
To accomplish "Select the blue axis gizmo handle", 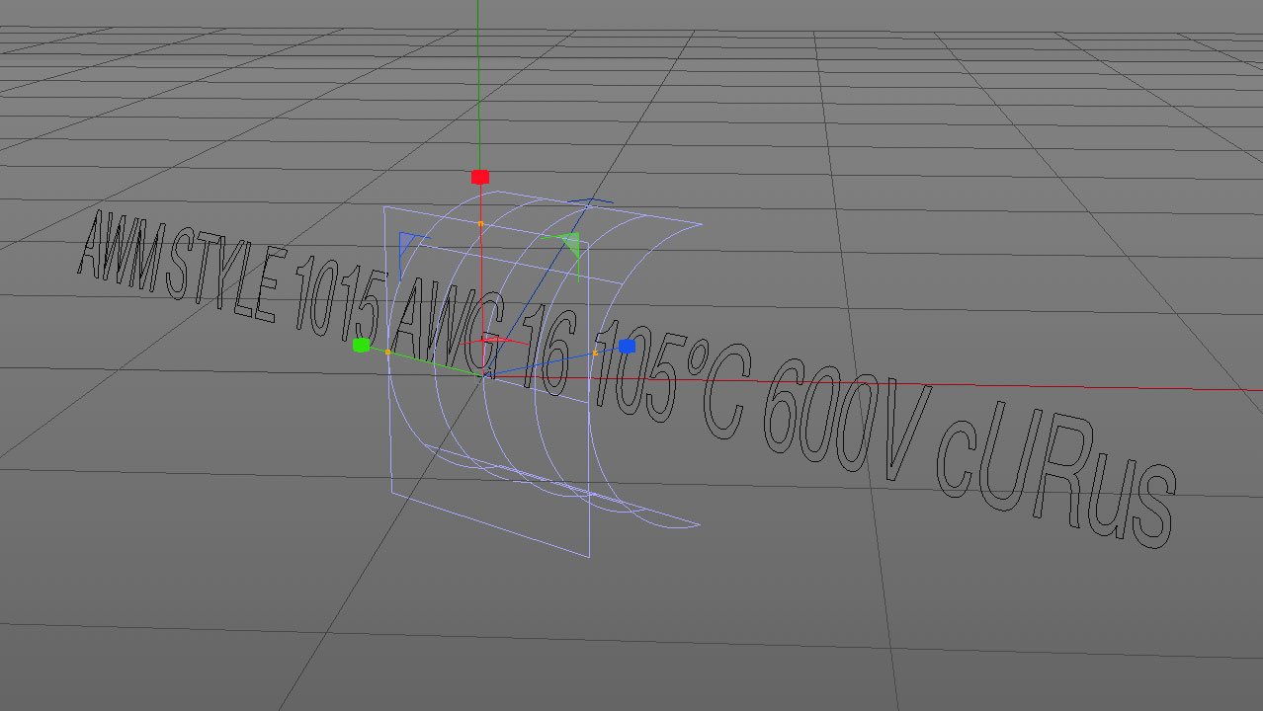I will (x=626, y=346).
